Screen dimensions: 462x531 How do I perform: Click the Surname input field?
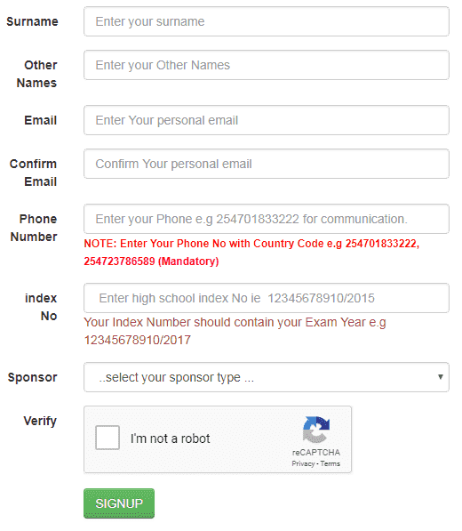pos(267,21)
